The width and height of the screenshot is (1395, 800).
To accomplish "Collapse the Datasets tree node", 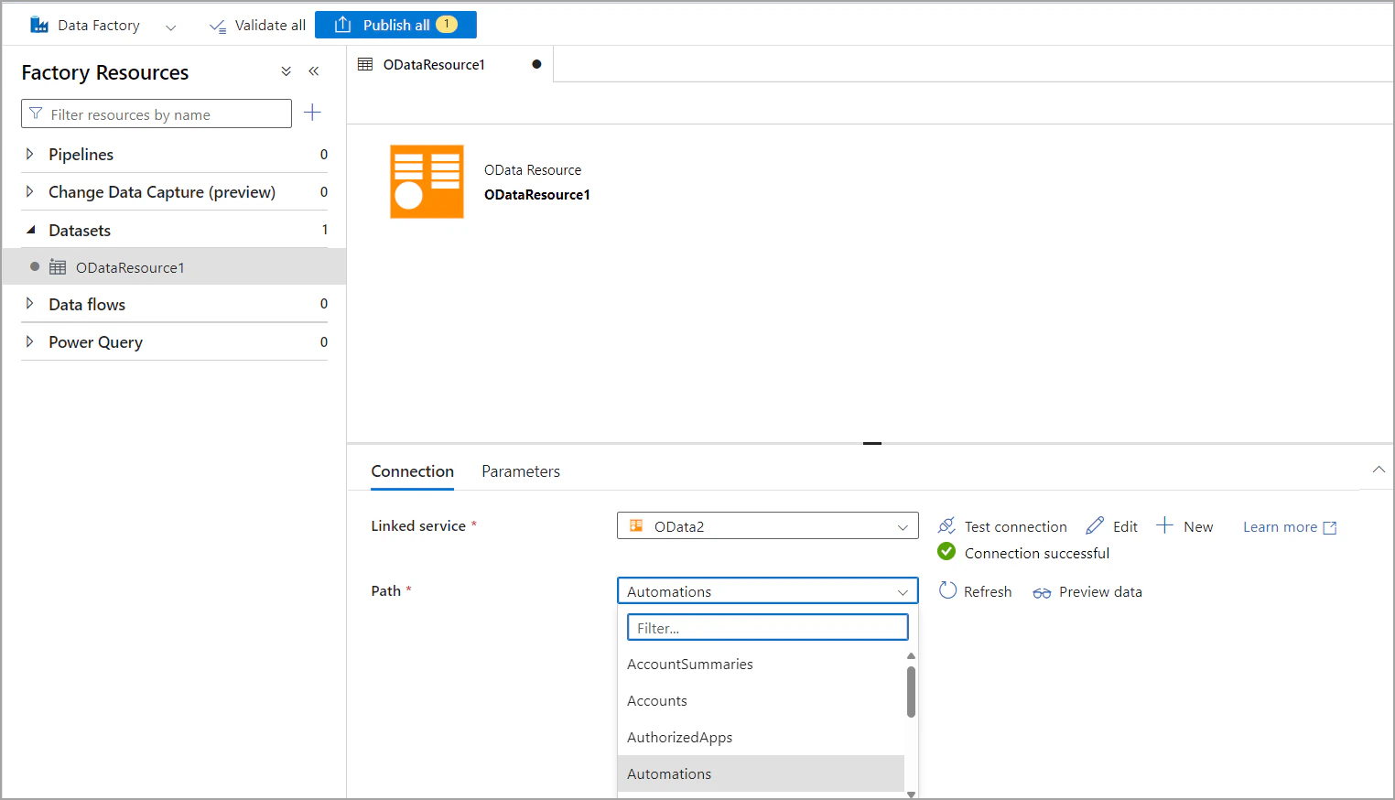I will (30, 230).
